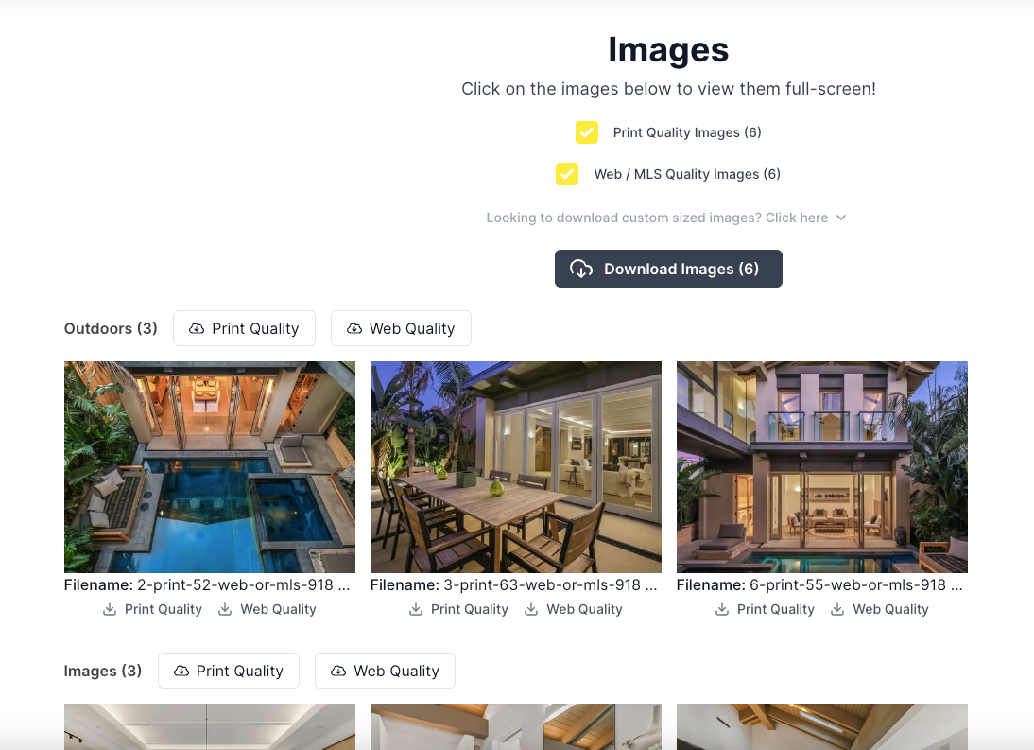Click download icon for pool image Print Quality
Viewport: 1034px width, 750px height.
click(x=110, y=609)
